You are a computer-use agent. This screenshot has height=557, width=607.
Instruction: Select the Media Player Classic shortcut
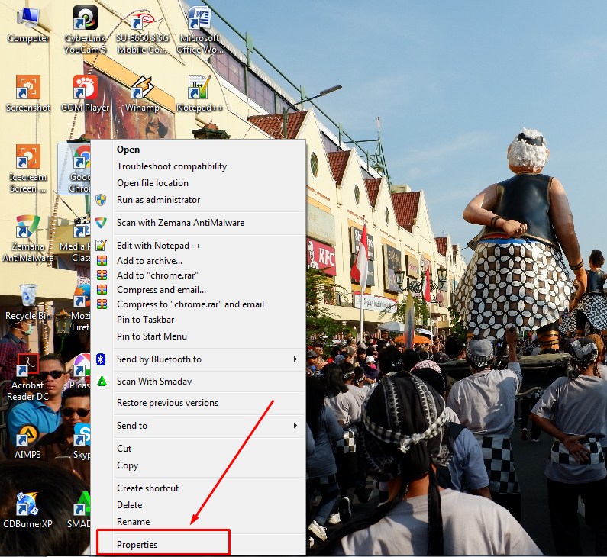click(x=75, y=239)
